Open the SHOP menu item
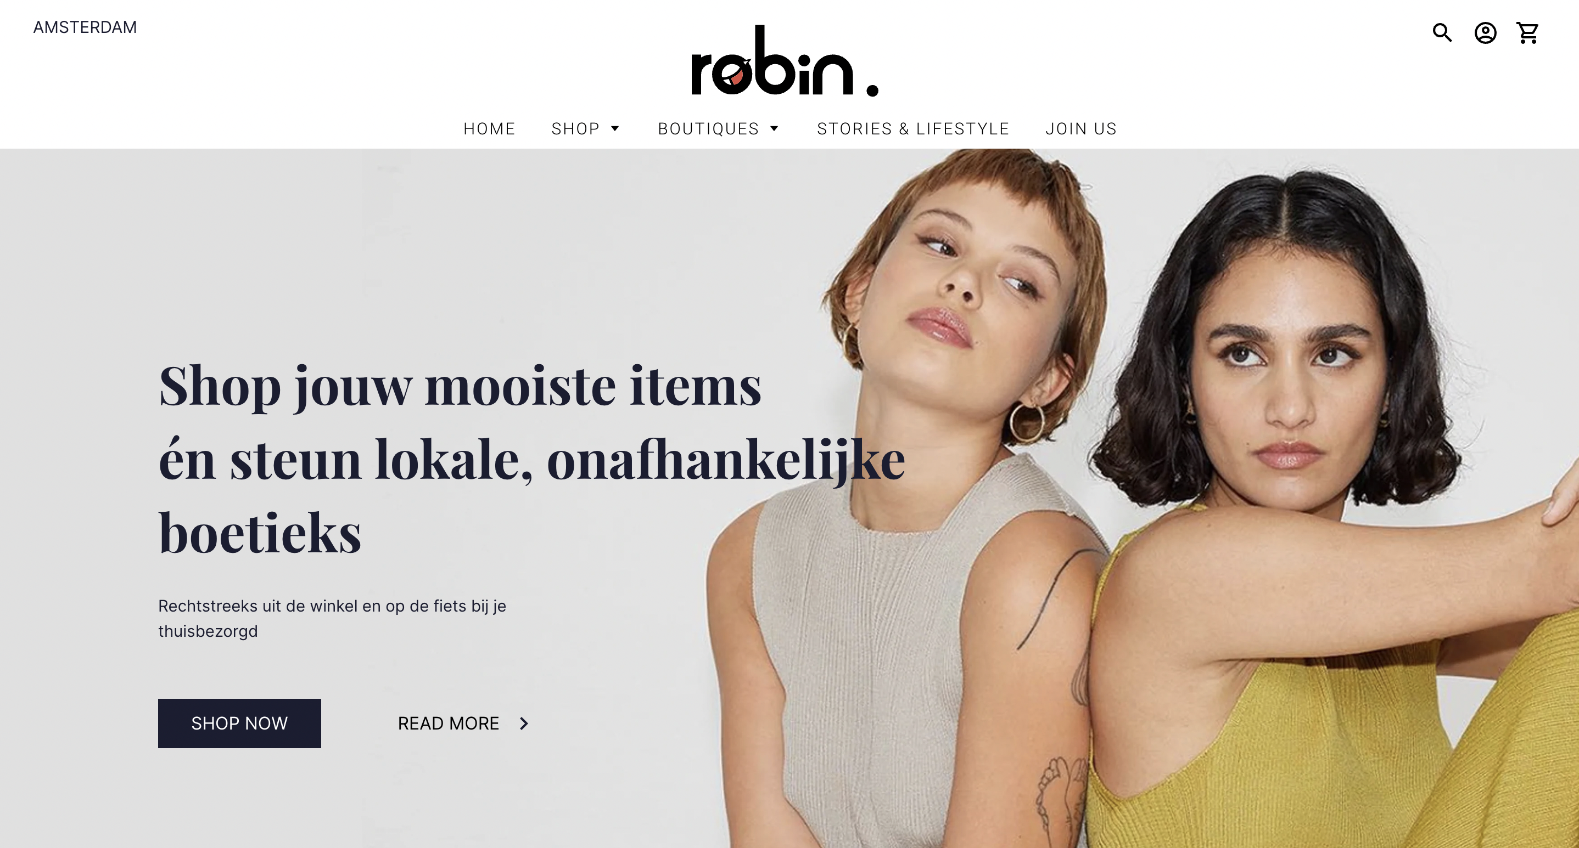Screen dimensions: 1579x848 pos(575,128)
